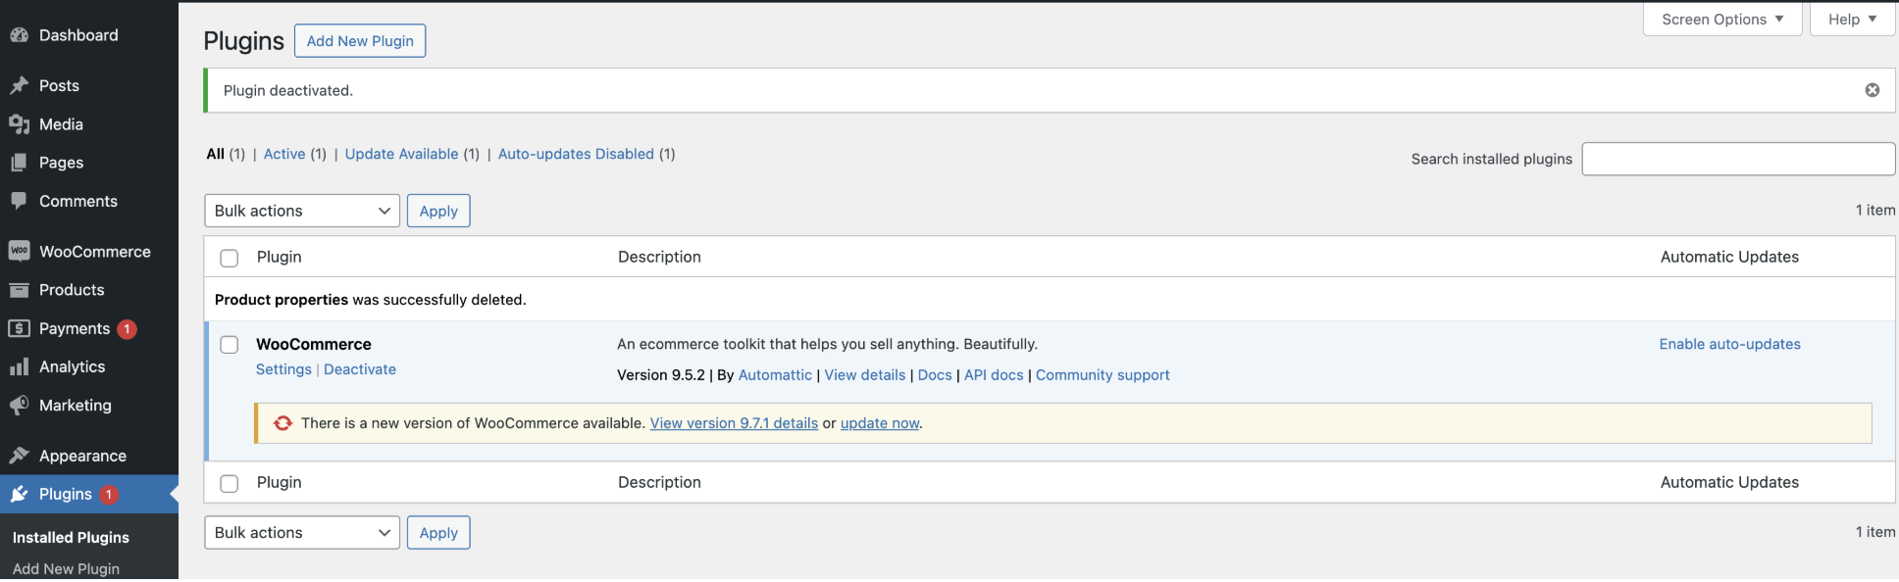
Task: Open the Analytics menu item
Action: (x=73, y=366)
